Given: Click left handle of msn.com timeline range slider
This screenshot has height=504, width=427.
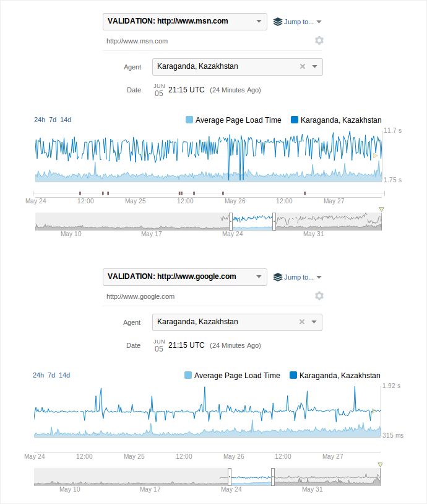Looking at the screenshot, I should pyautogui.click(x=230, y=221).
